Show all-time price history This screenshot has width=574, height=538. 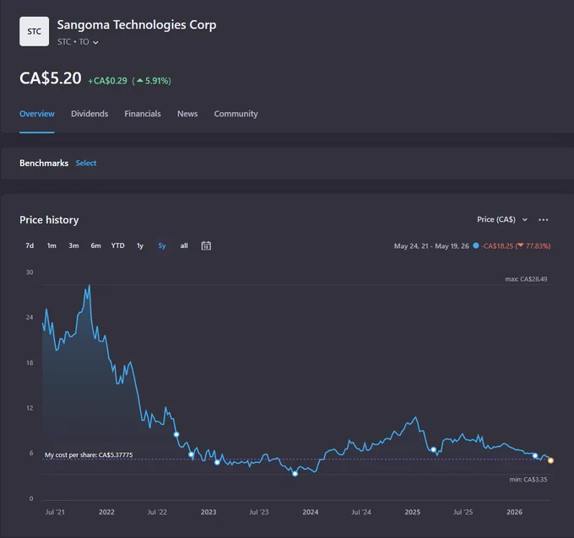(184, 245)
